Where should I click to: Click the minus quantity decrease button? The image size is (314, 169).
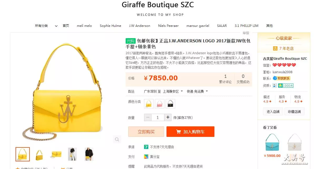[148, 117]
